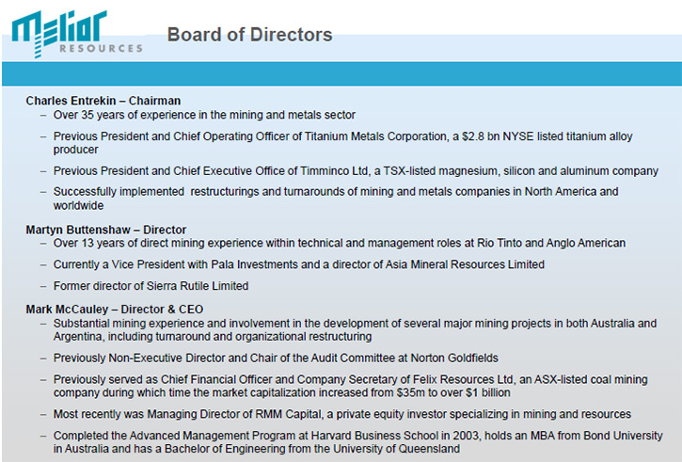Click the Norton Goldfields Audit Committee line

[276, 358]
